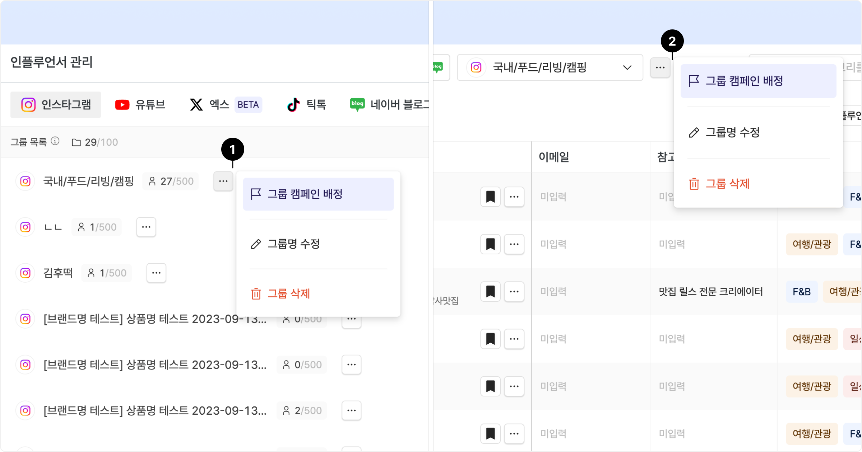The height and width of the screenshot is (452, 862).
Task: Switch to the 유튜브 tab
Action: coord(140,105)
